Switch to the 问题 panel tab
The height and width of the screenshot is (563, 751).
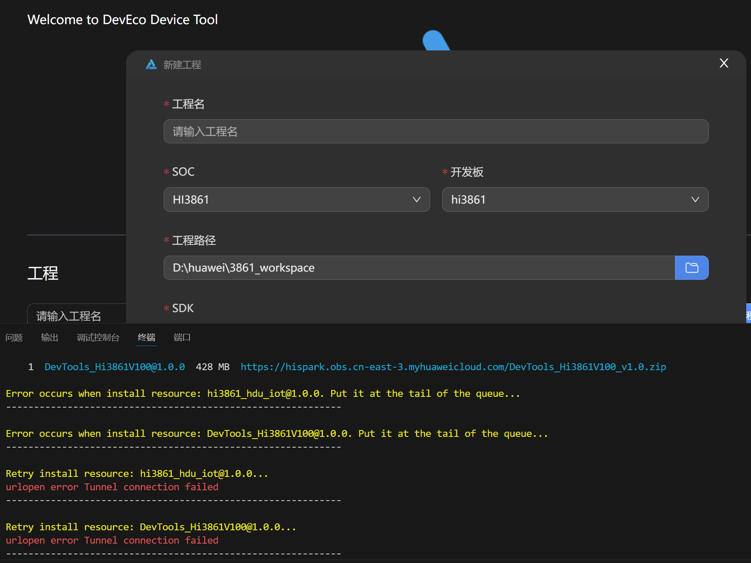pos(14,337)
